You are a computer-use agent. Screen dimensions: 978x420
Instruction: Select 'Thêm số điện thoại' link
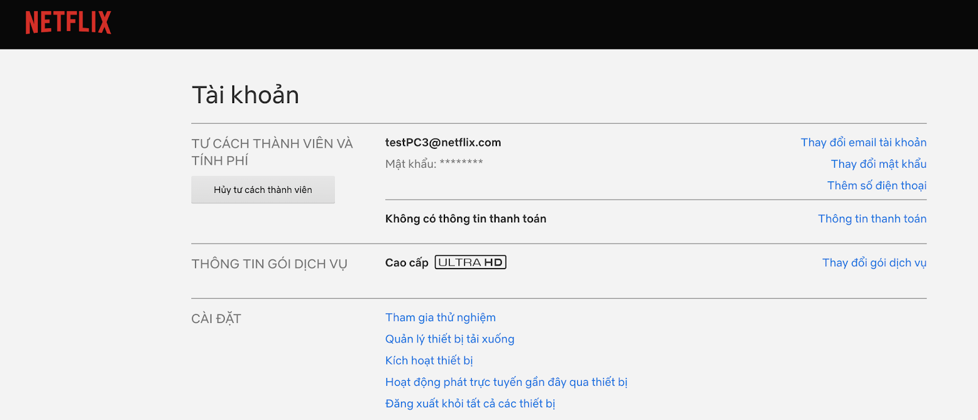pos(877,186)
